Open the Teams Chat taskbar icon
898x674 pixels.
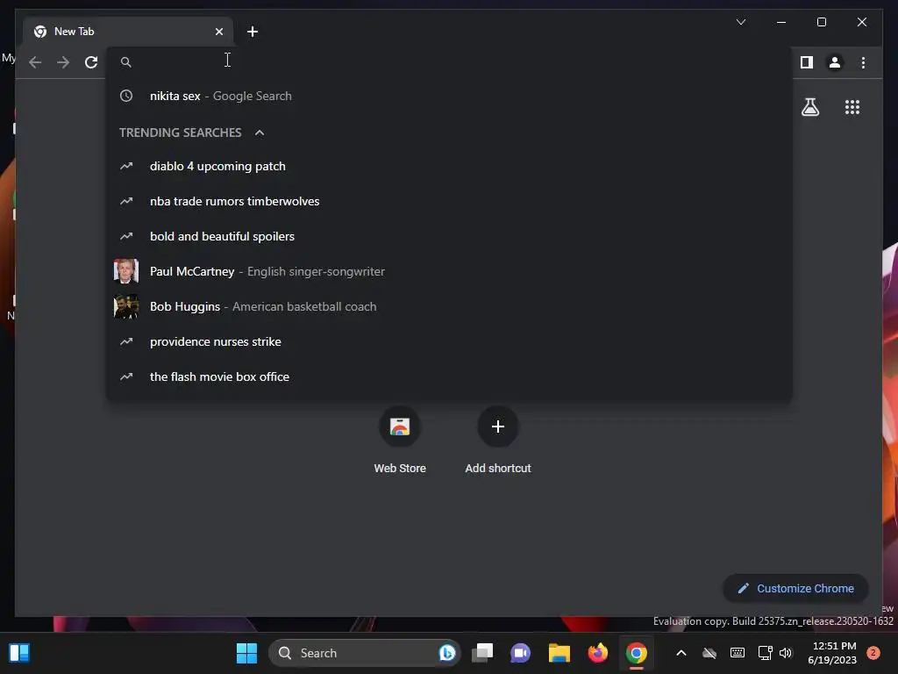[x=521, y=653]
